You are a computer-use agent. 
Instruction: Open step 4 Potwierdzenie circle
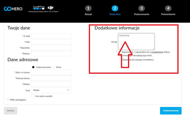(x=168, y=8)
